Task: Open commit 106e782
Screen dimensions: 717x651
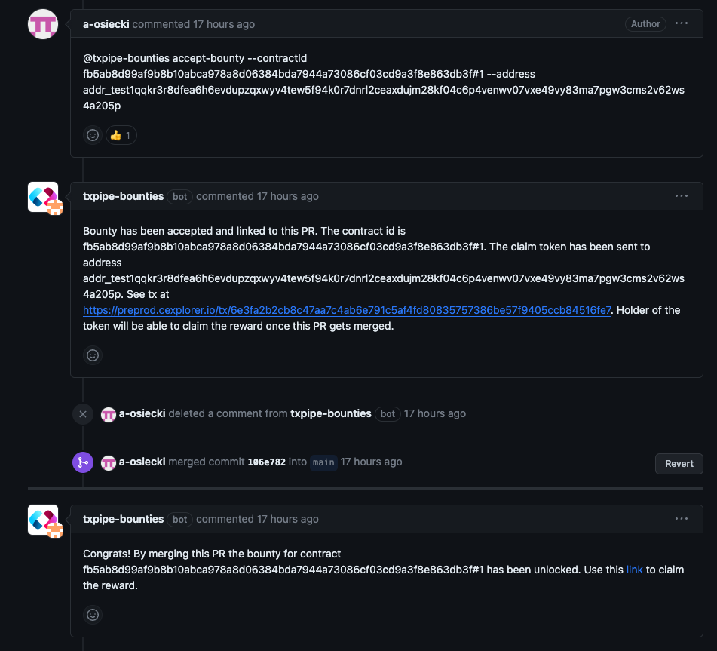Action: point(266,462)
